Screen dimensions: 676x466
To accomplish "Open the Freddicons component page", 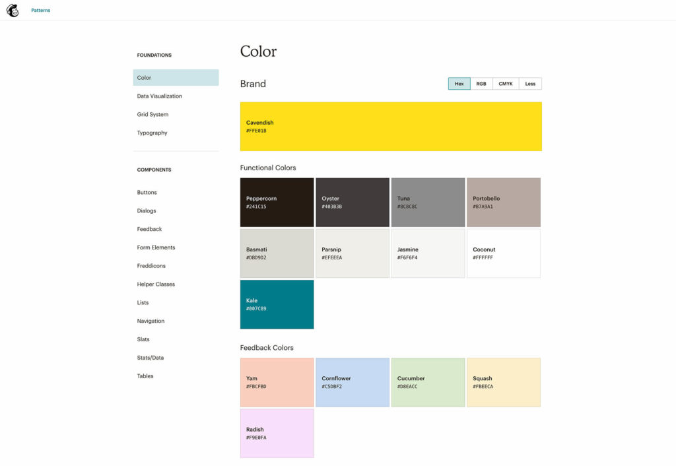I will pyautogui.click(x=151, y=266).
